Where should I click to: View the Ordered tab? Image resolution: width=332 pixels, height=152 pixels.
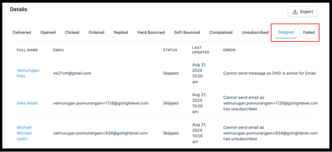97,32
